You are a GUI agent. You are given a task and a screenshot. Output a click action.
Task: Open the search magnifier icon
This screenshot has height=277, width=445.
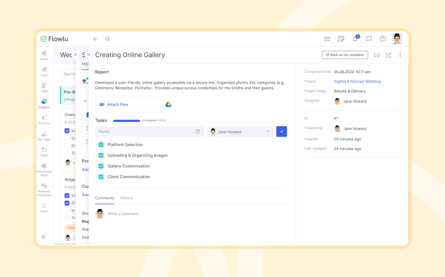coord(108,39)
